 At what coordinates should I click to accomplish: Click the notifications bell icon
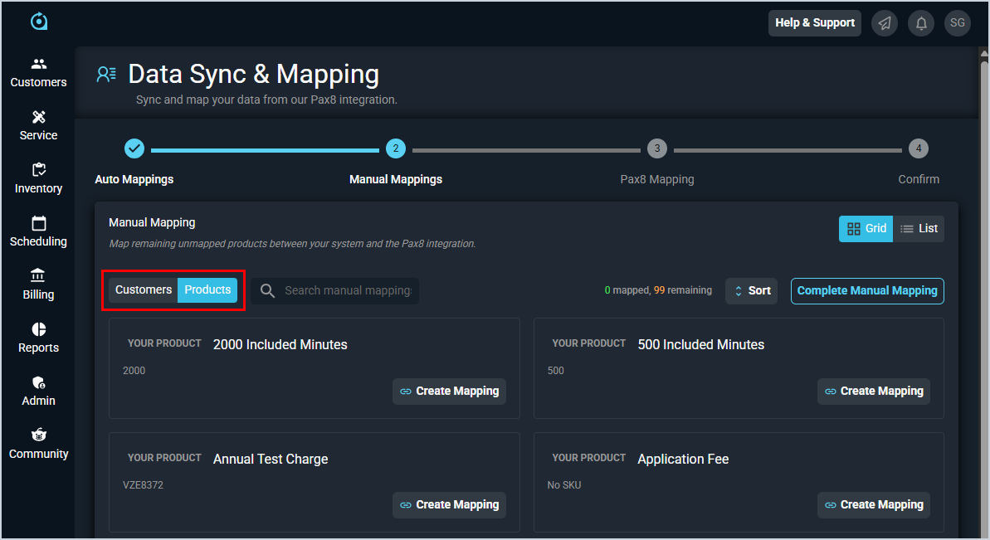point(921,23)
